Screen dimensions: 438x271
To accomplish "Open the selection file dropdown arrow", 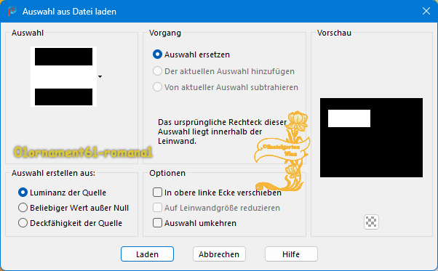I will click(x=100, y=76).
